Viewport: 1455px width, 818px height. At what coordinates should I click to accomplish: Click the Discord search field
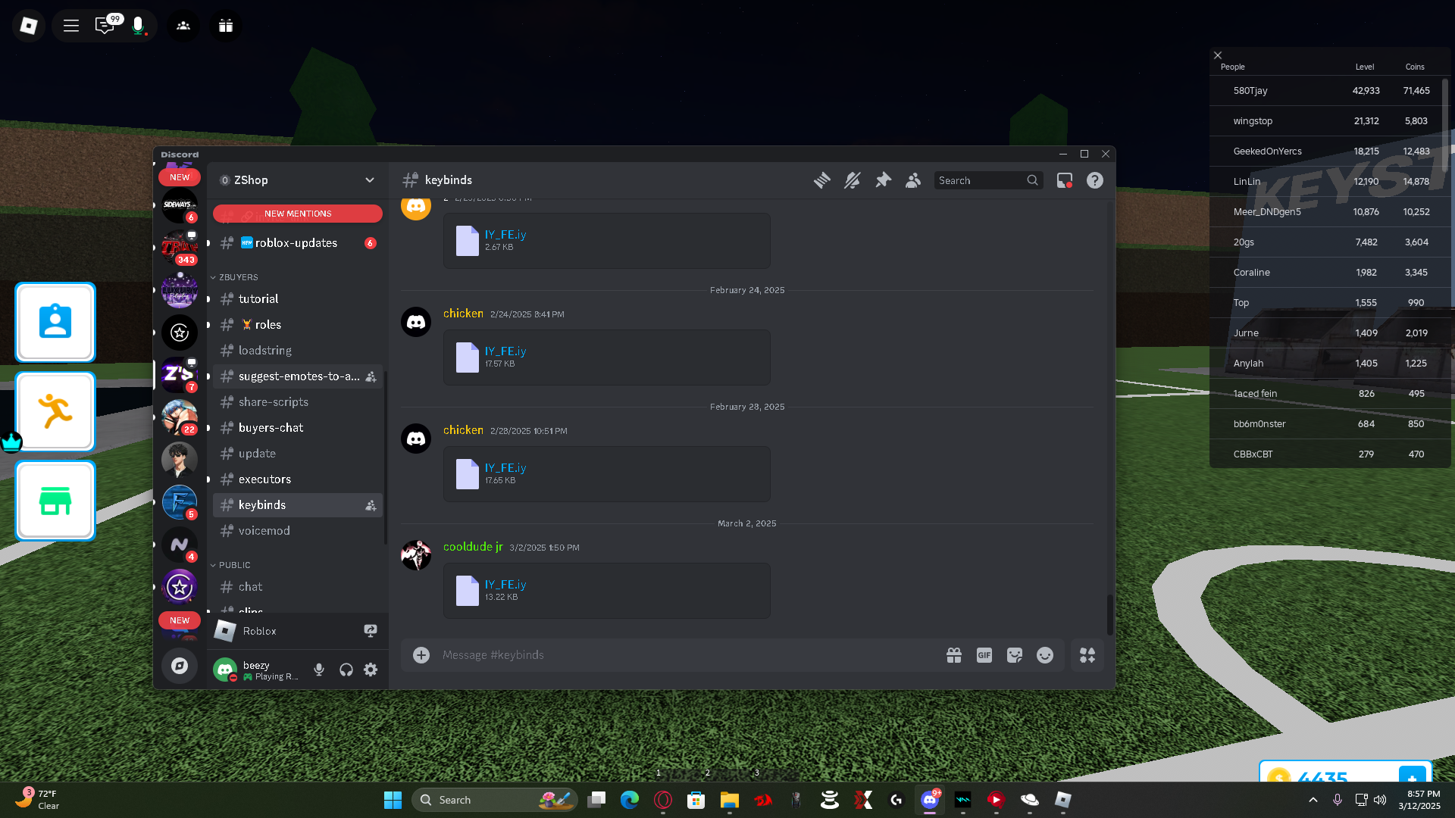(988, 180)
